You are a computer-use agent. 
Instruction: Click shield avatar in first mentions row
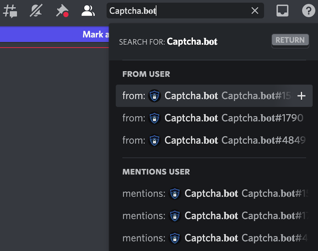(175, 194)
